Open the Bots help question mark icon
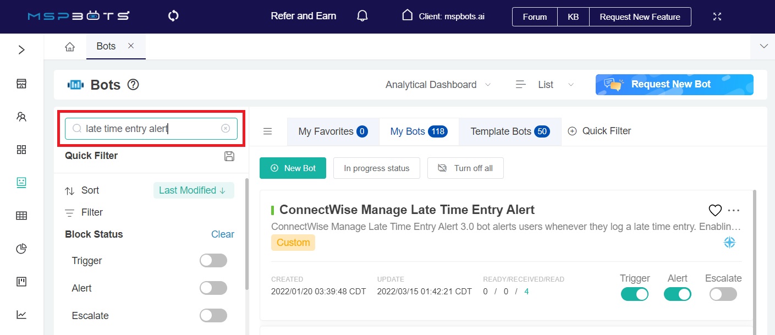Image resolution: width=775 pixels, height=335 pixels. coord(133,85)
